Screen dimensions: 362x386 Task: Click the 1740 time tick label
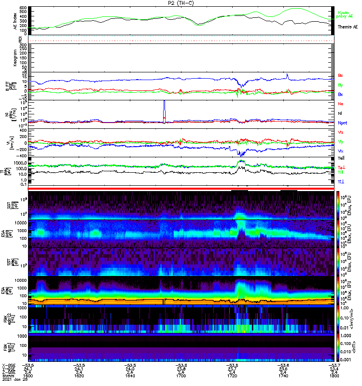tap(283, 376)
